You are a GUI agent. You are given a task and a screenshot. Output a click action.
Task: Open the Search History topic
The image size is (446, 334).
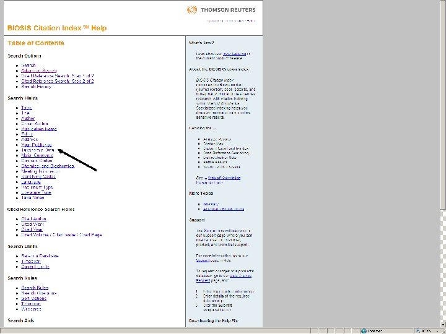click(x=36, y=87)
